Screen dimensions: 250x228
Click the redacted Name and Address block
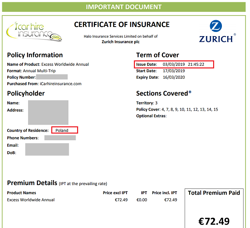(48, 112)
